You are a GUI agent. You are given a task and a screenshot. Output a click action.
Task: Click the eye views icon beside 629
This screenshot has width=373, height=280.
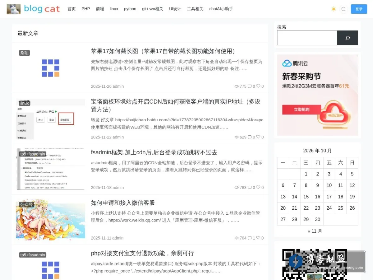[x=237, y=137]
